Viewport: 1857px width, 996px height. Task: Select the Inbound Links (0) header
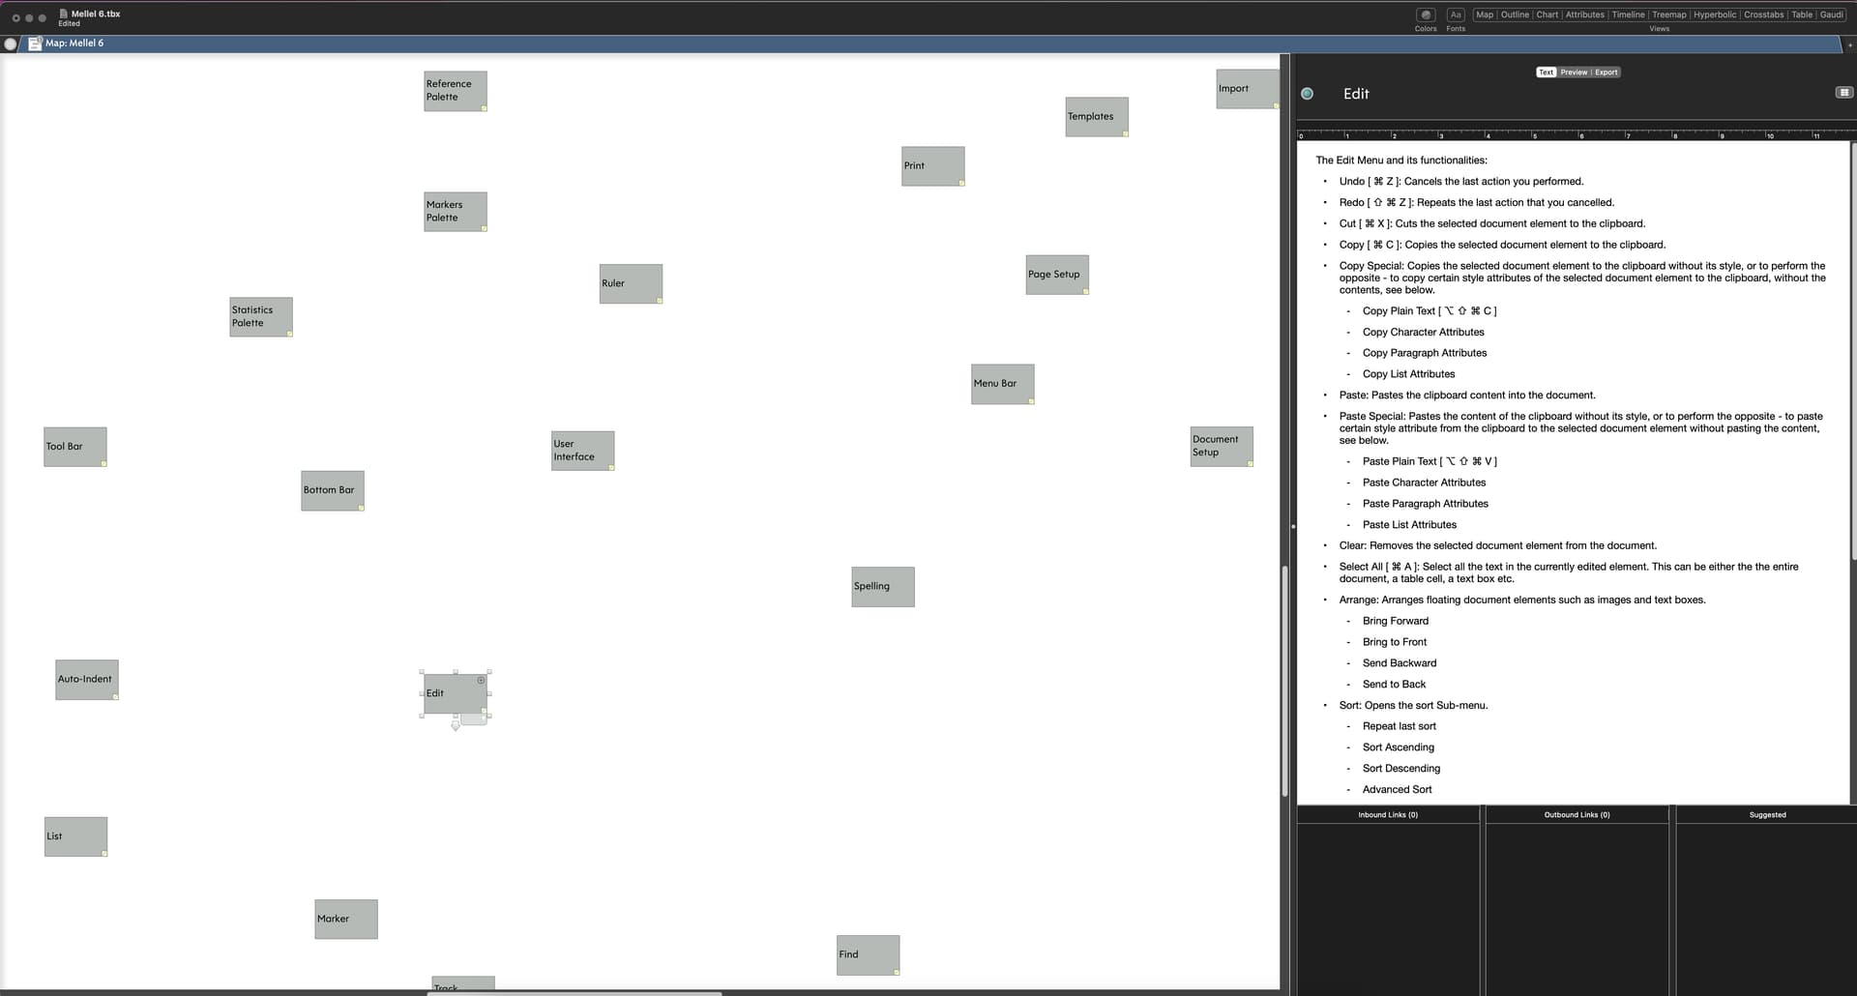(x=1387, y=815)
